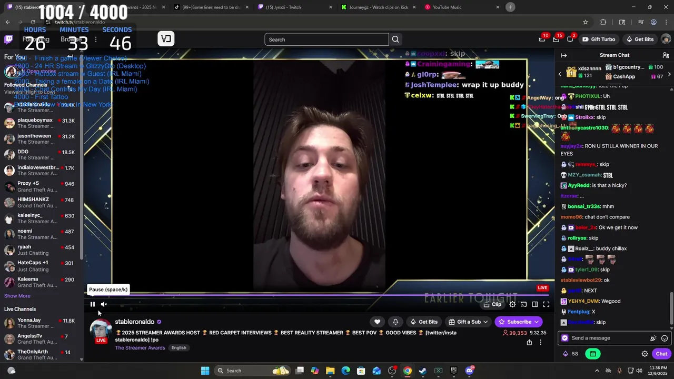The image size is (674, 379).
Task: Follow heart icon beside stableronaldo
Action: click(377, 322)
